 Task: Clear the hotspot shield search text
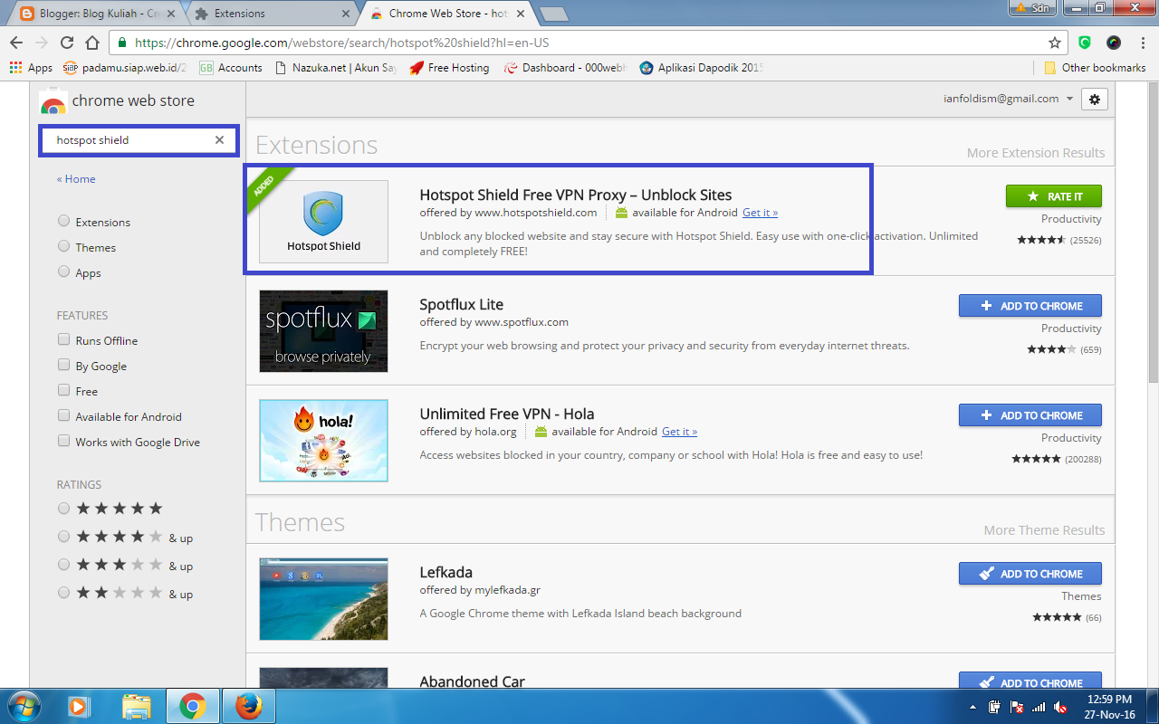pyautogui.click(x=219, y=140)
